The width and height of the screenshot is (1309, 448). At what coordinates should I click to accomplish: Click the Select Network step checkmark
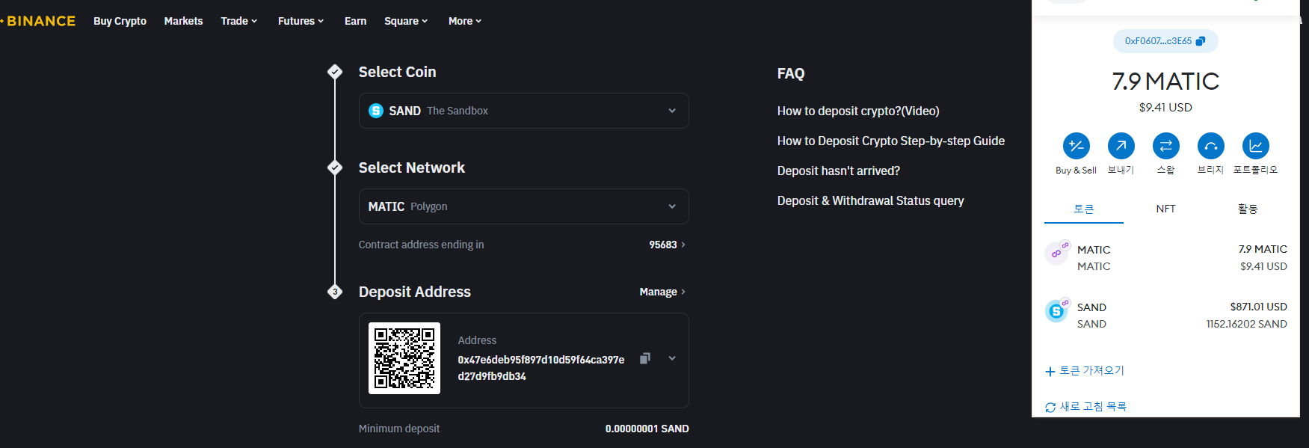point(335,168)
